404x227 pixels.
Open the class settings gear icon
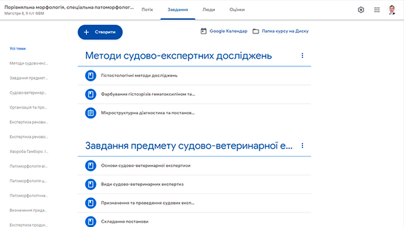361,10
